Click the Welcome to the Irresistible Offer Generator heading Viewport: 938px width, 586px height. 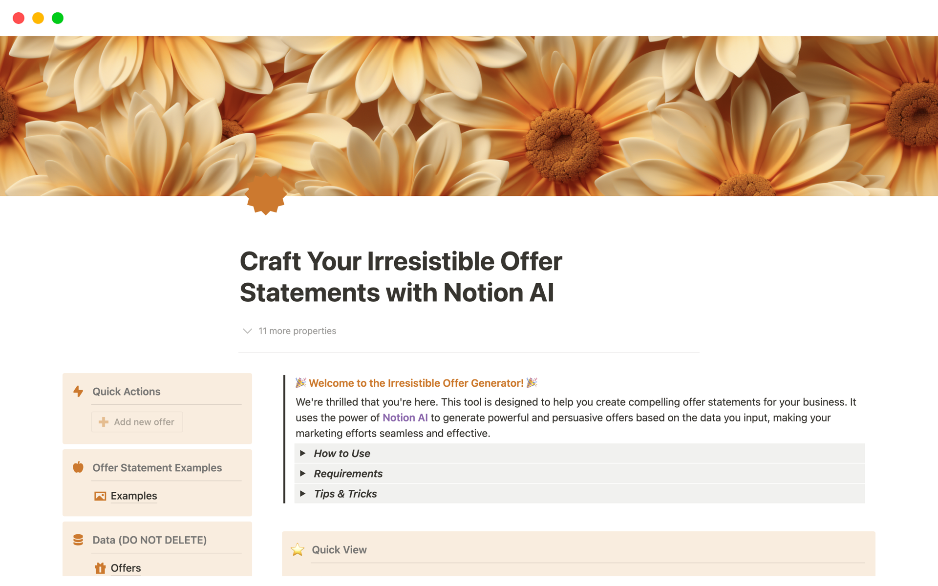(416, 383)
